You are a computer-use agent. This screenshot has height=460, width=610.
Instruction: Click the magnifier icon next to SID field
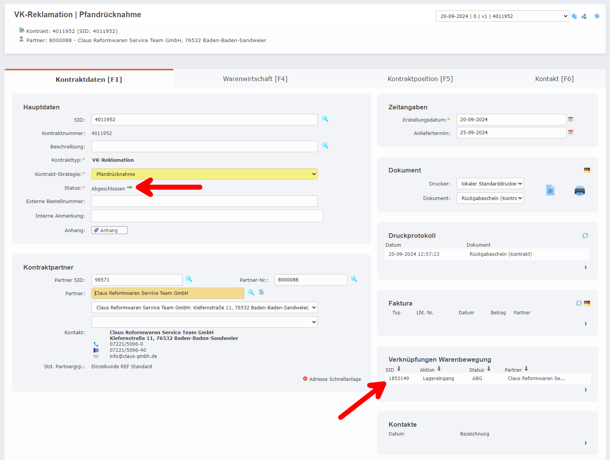coord(325,119)
